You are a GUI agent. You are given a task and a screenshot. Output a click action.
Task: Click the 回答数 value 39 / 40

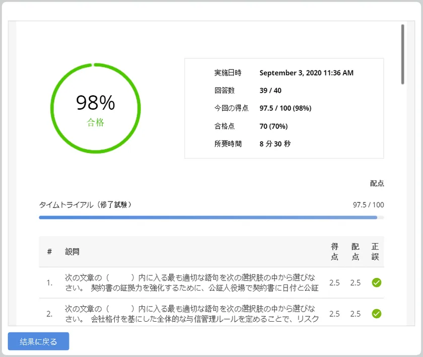tap(270, 91)
